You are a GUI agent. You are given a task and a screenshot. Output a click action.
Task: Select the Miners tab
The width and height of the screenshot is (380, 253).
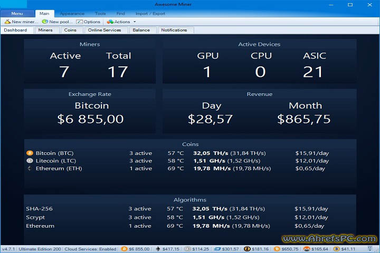coord(45,30)
